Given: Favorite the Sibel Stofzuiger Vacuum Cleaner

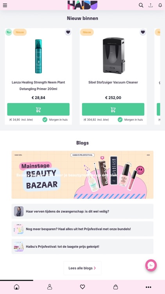Looking at the screenshot, I should [143, 32].
